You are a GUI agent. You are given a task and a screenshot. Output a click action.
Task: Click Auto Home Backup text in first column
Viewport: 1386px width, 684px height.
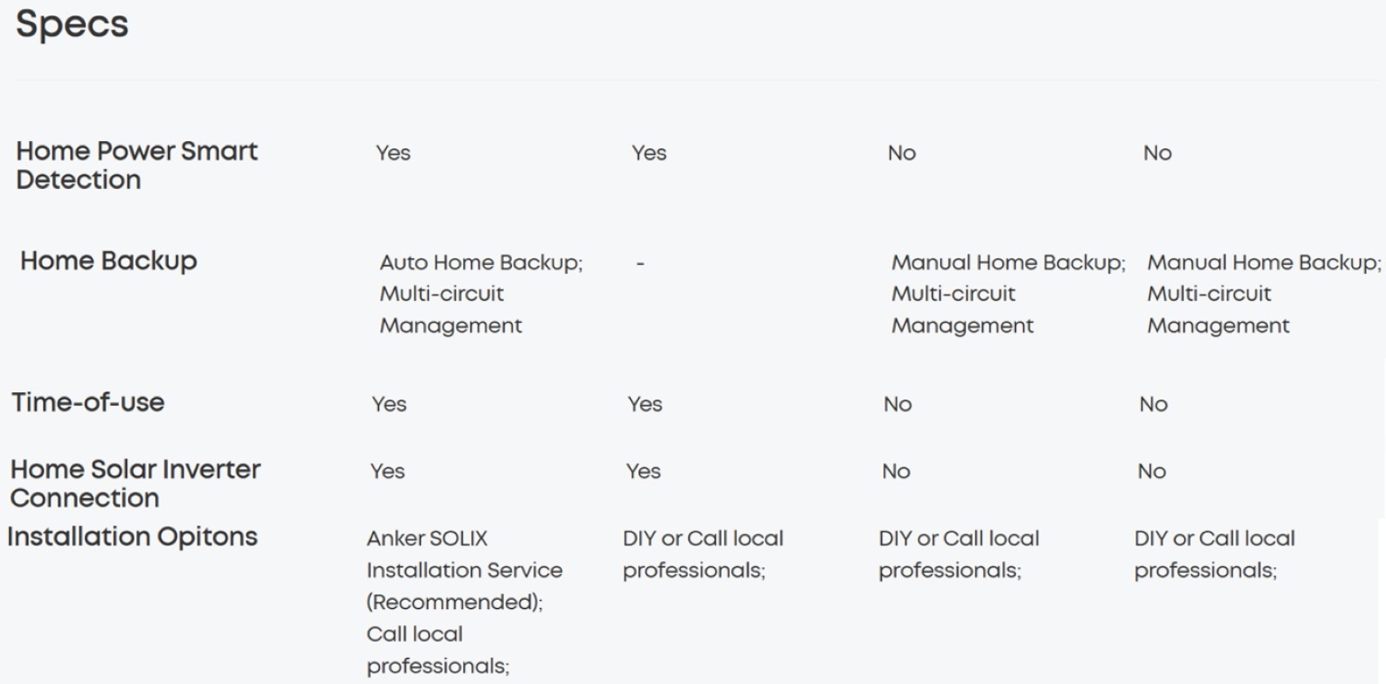pos(481,263)
